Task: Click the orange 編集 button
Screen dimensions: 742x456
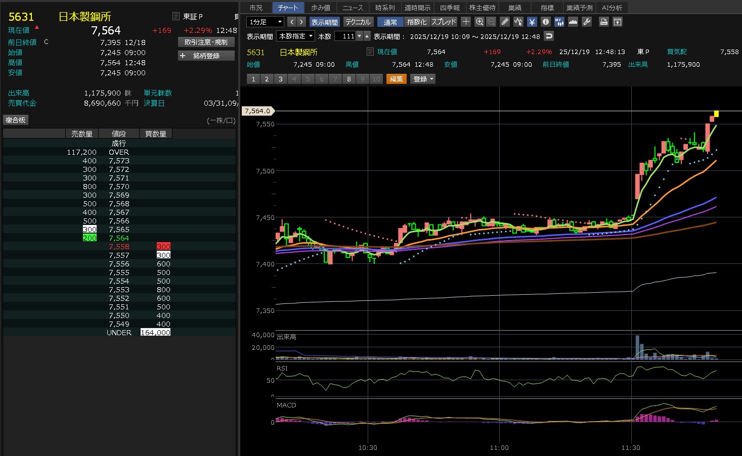Action: coord(397,79)
